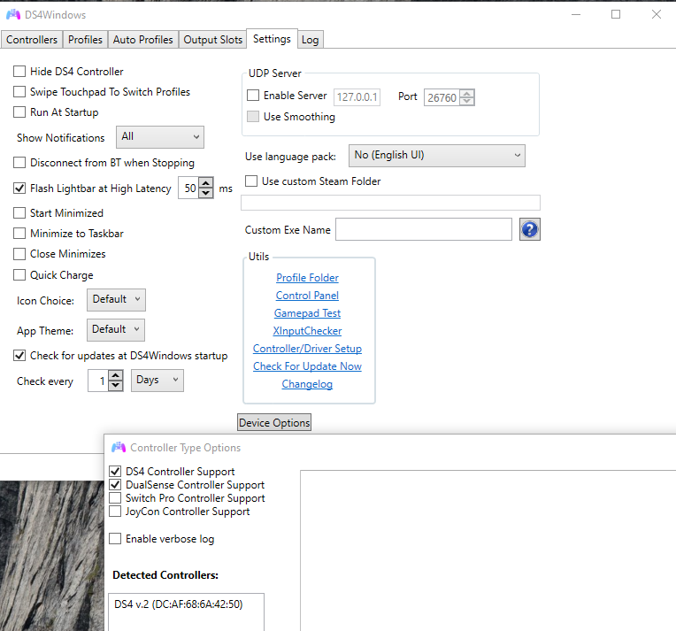Uncheck DualSense Controller Support
This screenshot has width=676, height=631.
[x=115, y=485]
